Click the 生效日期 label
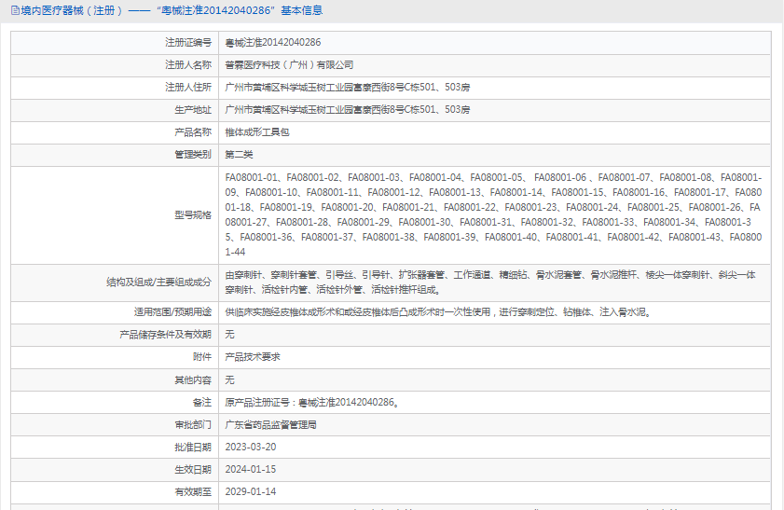This screenshot has height=510, width=784. (x=193, y=470)
